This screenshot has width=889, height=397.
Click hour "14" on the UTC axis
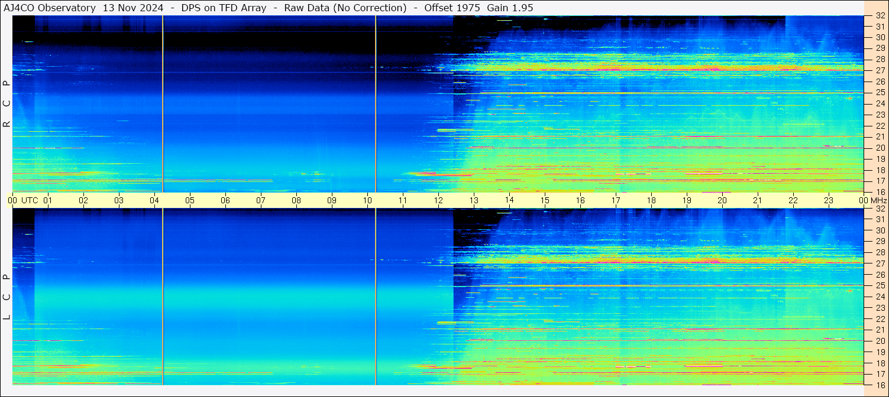tap(509, 200)
